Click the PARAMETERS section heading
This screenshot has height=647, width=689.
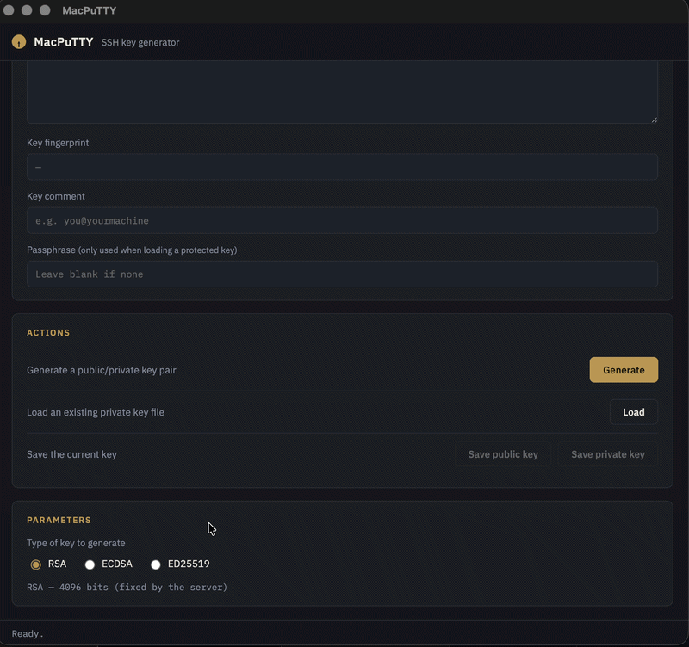pos(59,521)
